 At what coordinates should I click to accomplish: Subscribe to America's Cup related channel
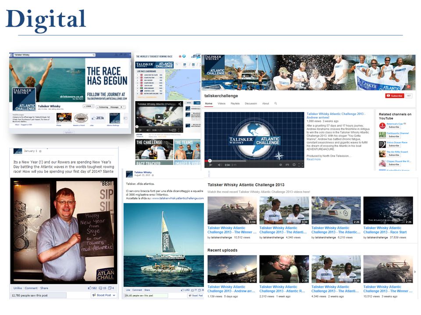[394, 127]
